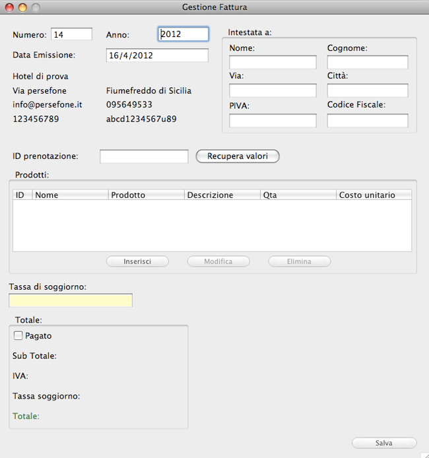
Task: Click the 'Tassa soggiorno:' label in totals
Action: [x=46, y=396]
